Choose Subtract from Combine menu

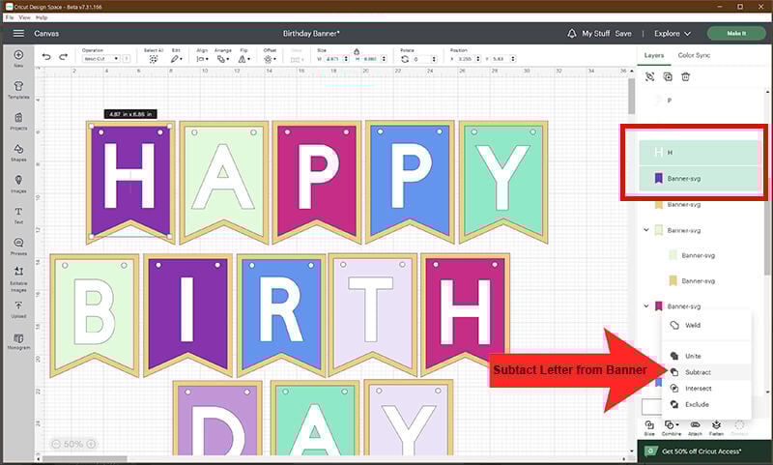[706, 372]
